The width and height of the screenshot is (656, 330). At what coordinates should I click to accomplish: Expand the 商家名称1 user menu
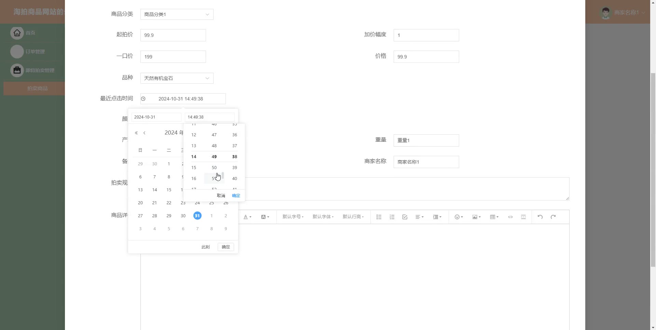click(629, 13)
